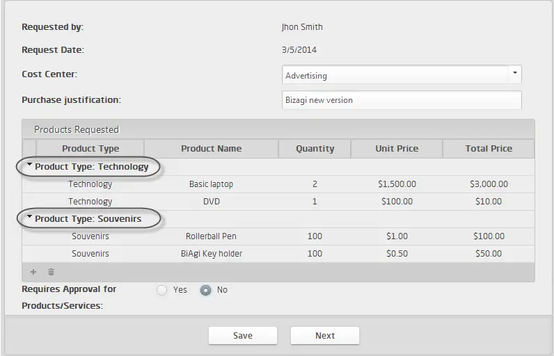Image resolution: width=554 pixels, height=356 pixels.
Task: Select the DVD product name cell
Action: click(x=212, y=202)
